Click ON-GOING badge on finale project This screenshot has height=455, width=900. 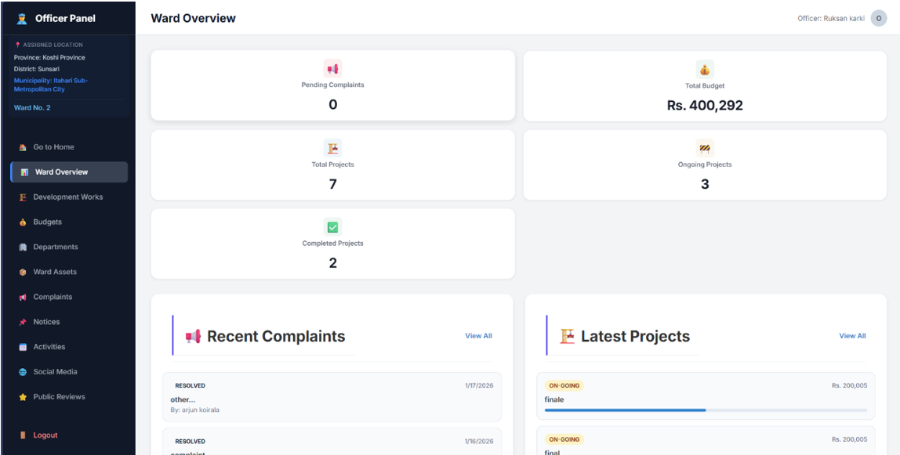tap(564, 385)
